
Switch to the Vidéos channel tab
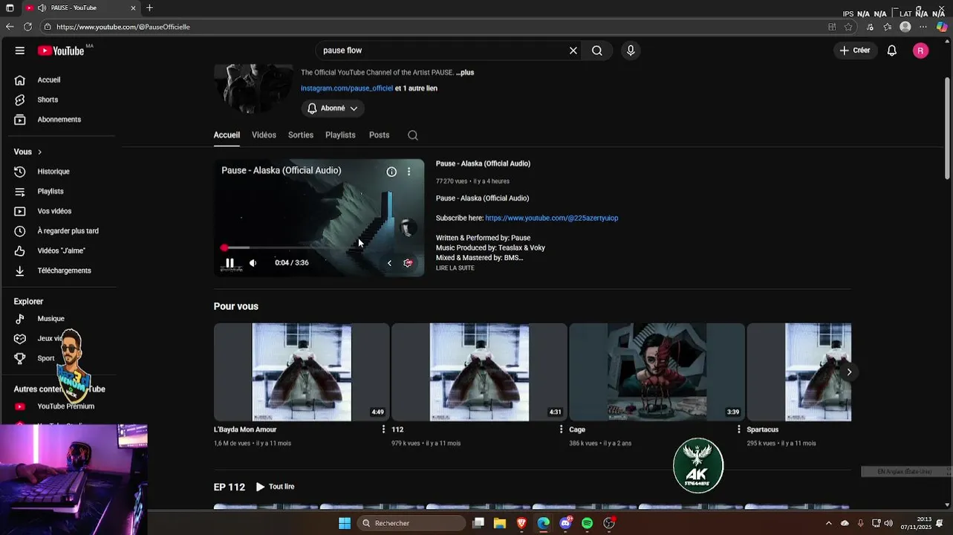(x=264, y=135)
